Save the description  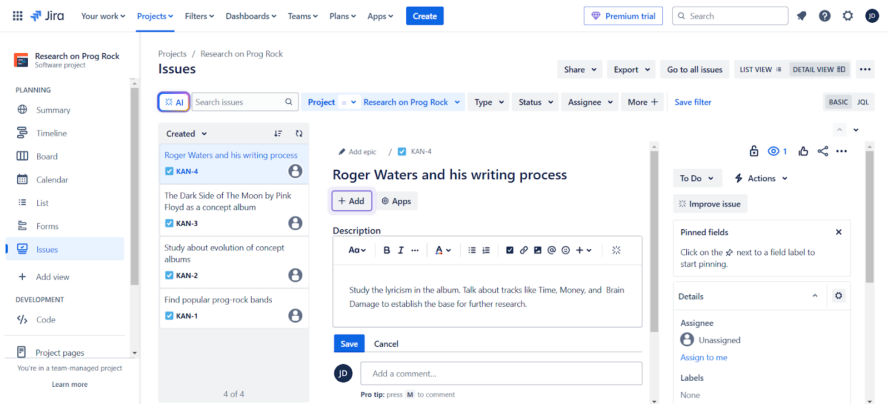coord(349,344)
